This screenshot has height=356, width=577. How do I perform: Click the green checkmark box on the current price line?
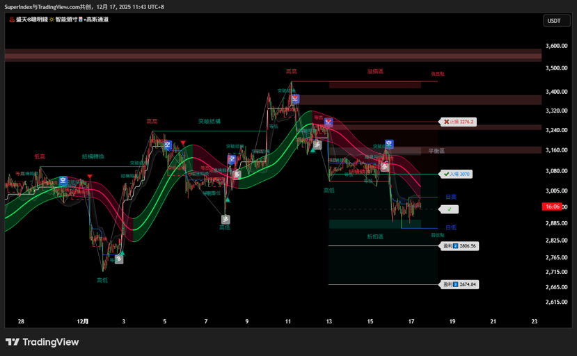450,209
